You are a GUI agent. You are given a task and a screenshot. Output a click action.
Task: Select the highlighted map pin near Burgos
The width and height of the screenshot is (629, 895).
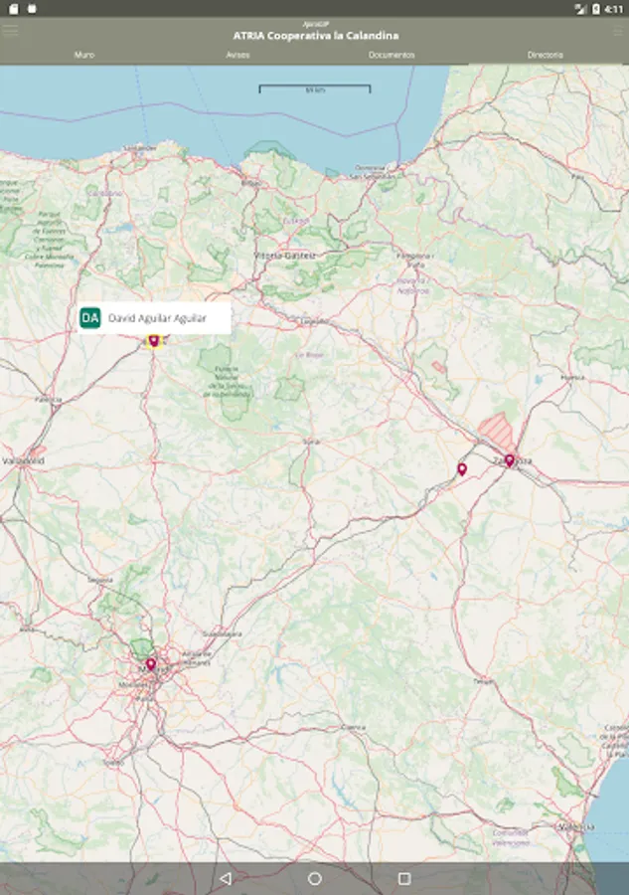[153, 341]
